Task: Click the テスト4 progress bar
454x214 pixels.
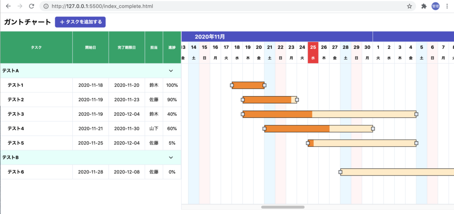Action: 318,128
